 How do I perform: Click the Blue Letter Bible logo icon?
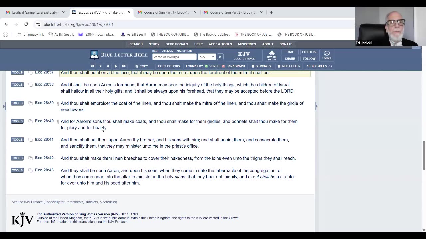pos(94,55)
